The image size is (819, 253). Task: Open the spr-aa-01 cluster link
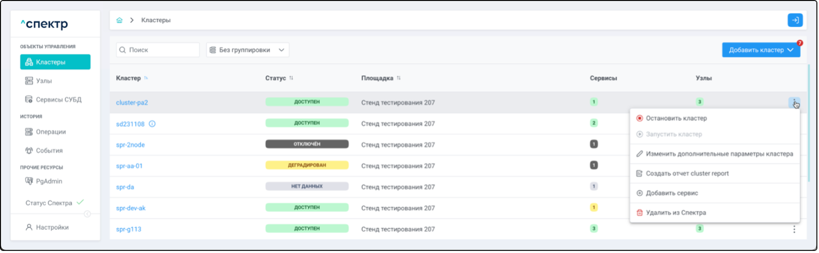129,166
